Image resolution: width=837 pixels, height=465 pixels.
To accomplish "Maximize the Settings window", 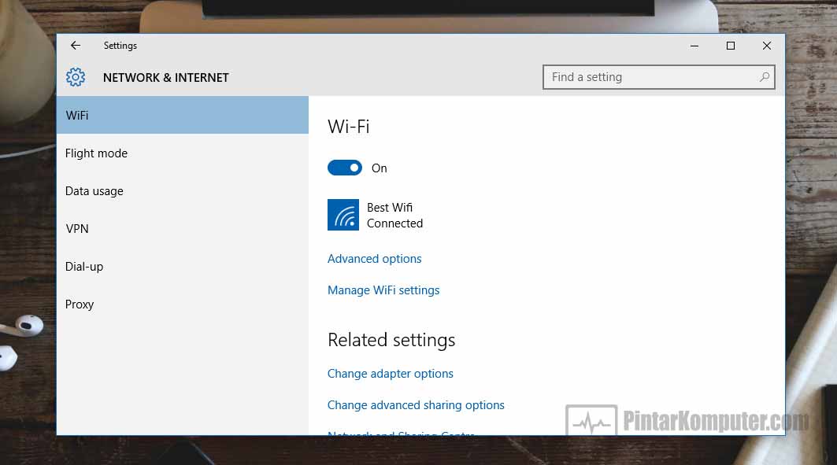I will 730,46.
